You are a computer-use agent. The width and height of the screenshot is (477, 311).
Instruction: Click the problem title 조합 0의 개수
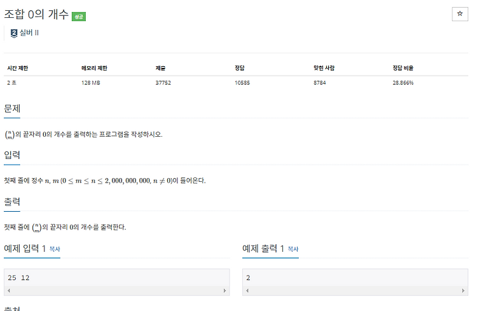point(36,14)
